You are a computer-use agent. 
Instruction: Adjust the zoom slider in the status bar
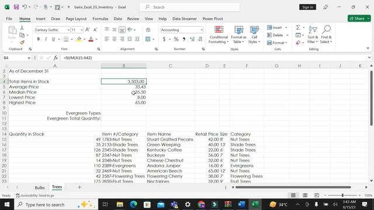point(342,195)
